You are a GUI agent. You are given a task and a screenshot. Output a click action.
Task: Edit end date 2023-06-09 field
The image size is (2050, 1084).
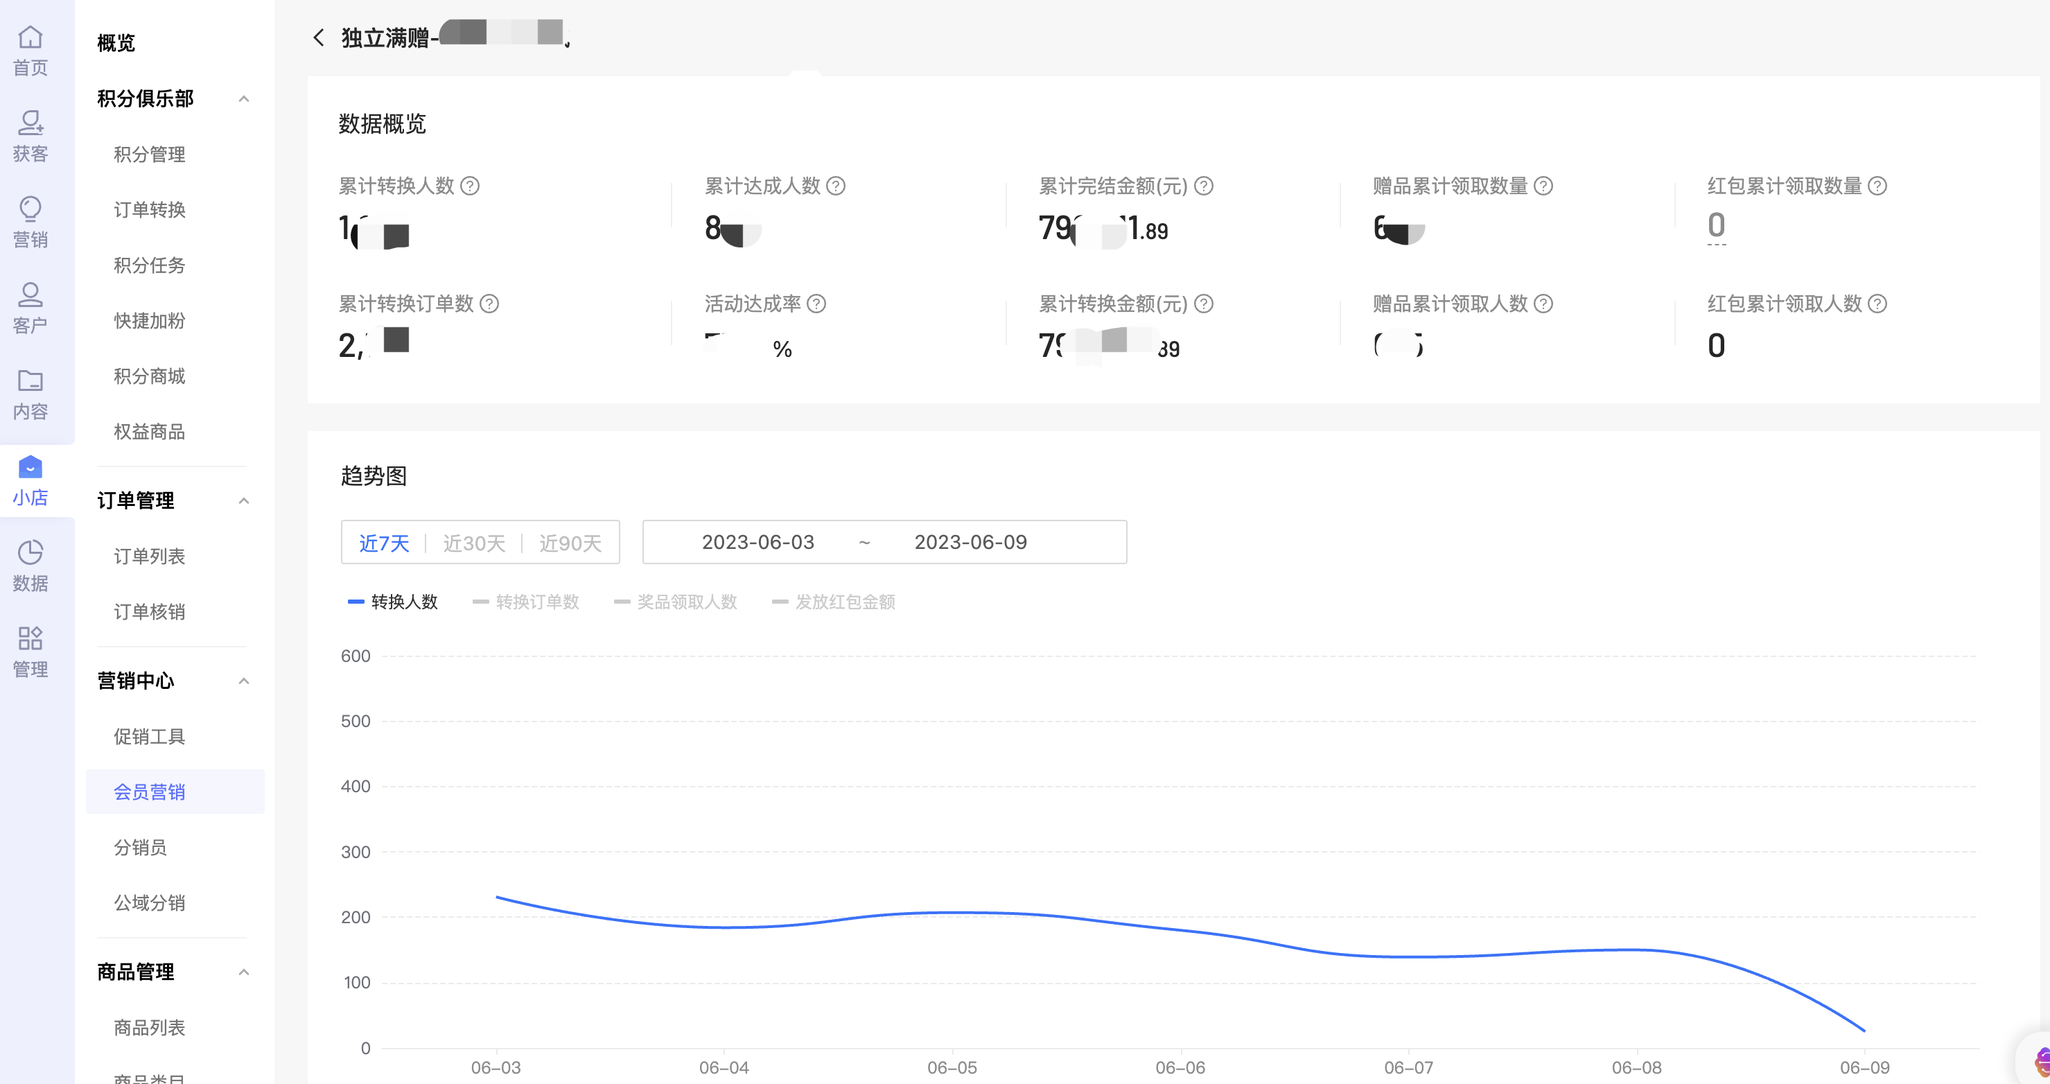click(970, 543)
